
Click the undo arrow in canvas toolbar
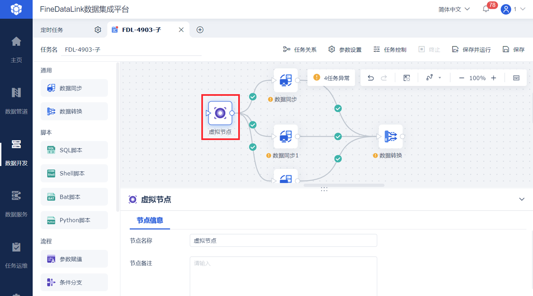coord(371,78)
